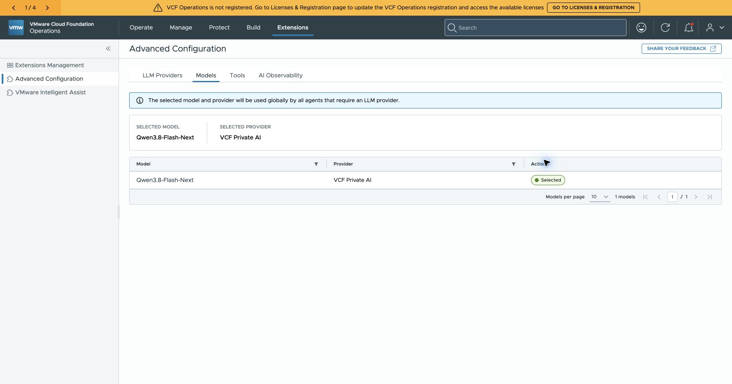Image resolution: width=732 pixels, height=384 pixels.
Task: Jump to last page of models
Action: (x=710, y=197)
